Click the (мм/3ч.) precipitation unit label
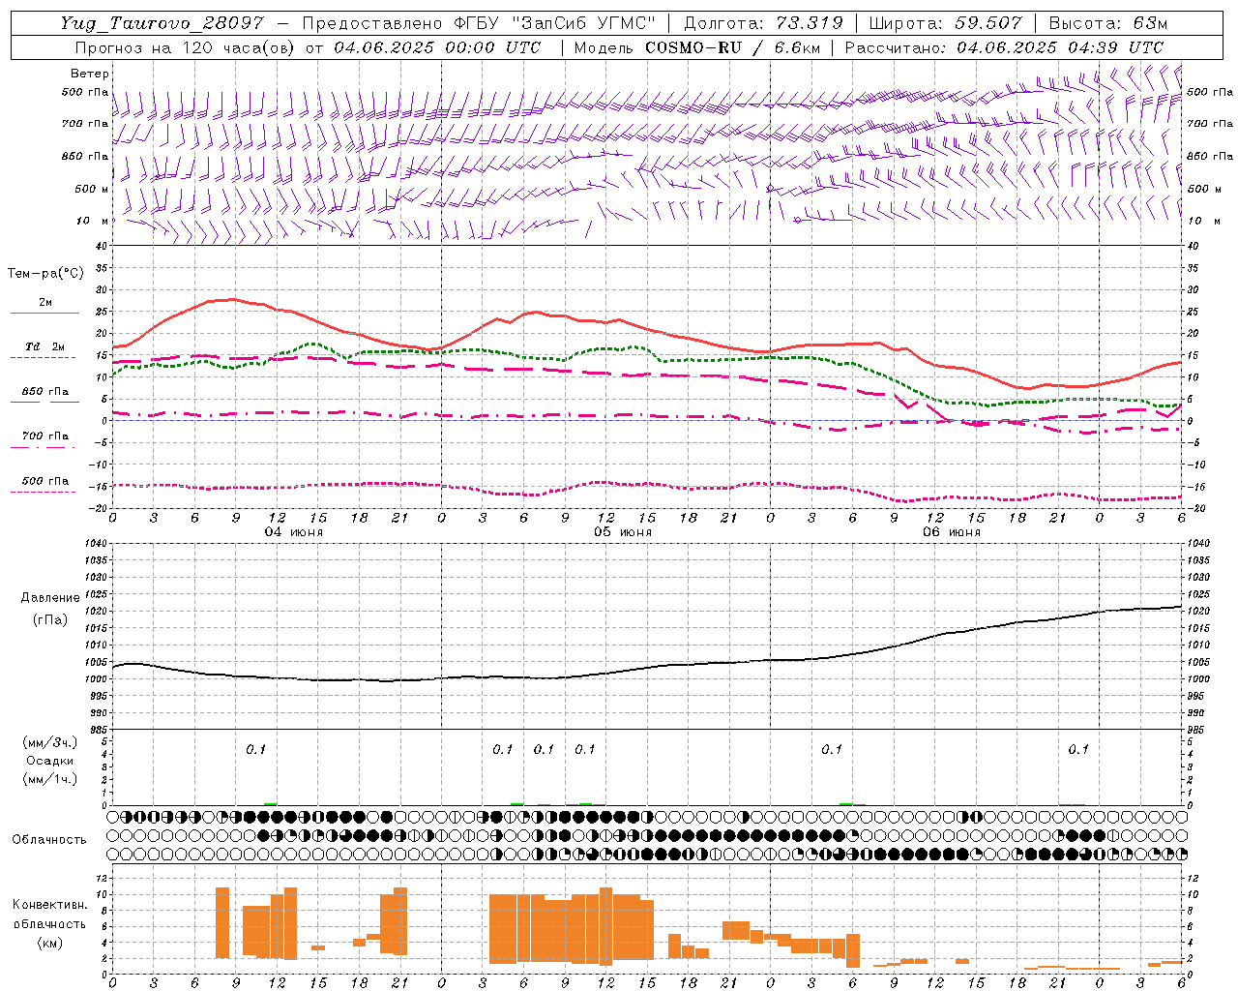This screenshot has height=991, width=1238. pyautogui.click(x=51, y=743)
